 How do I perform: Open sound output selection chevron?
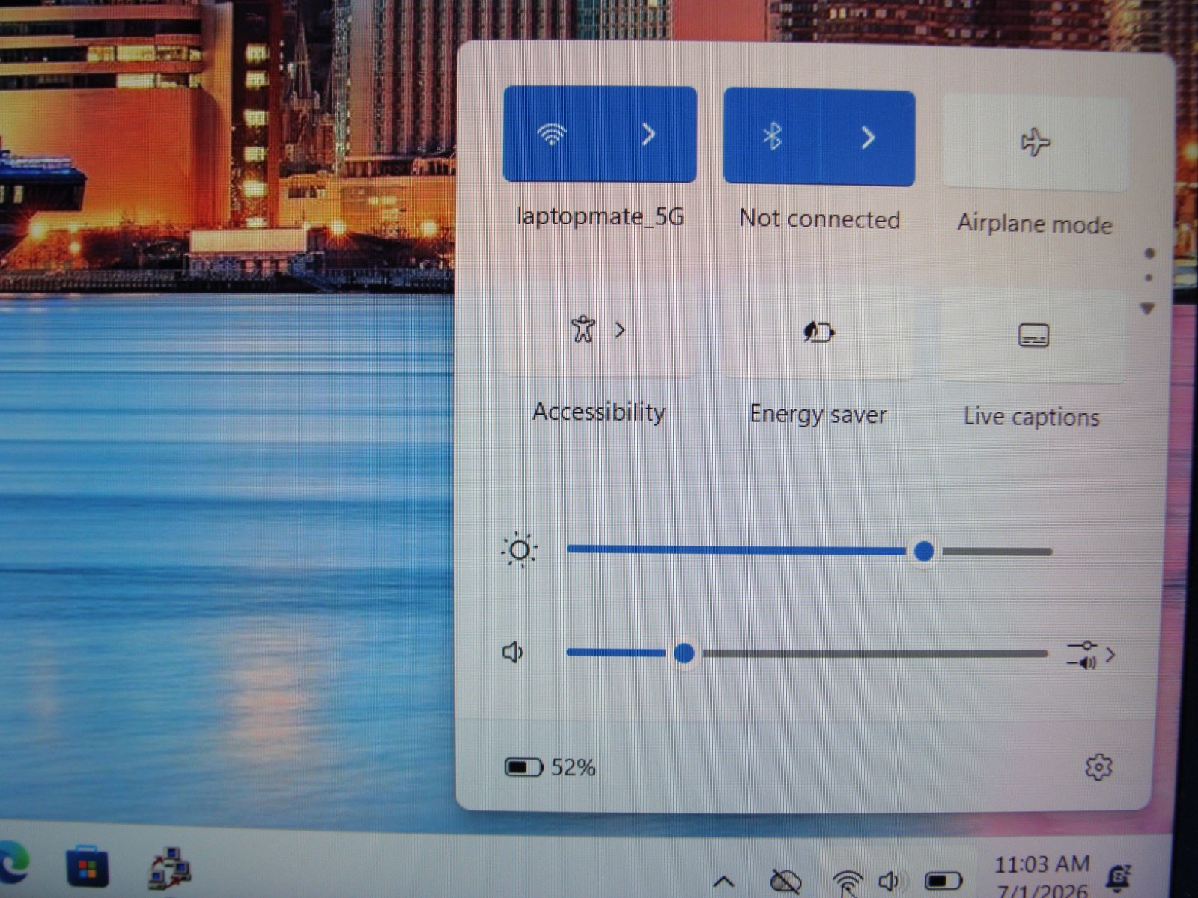coord(1092,655)
